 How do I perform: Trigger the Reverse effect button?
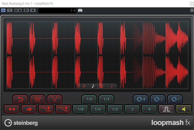[20, 99]
